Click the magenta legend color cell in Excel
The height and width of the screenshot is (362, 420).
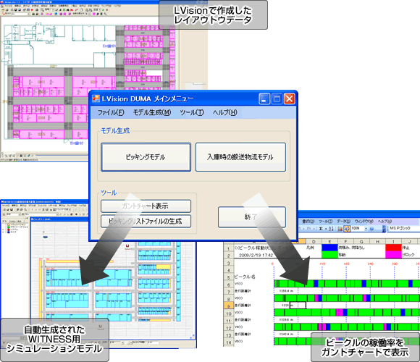pyautogui.click(x=393, y=255)
